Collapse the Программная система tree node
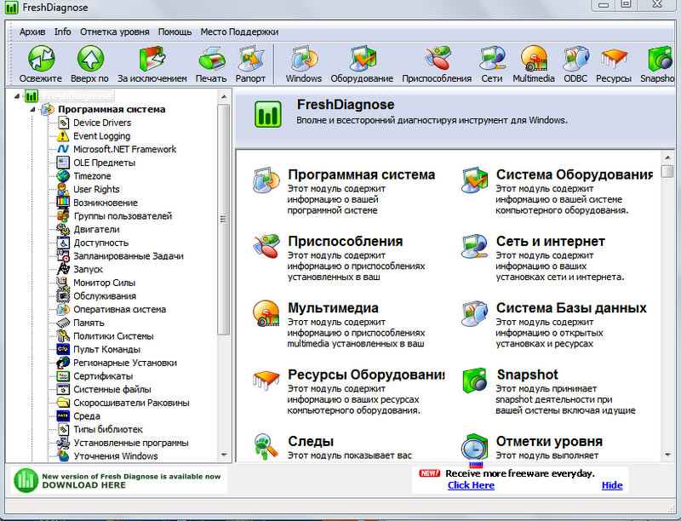681x521 pixels. (32, 110)
